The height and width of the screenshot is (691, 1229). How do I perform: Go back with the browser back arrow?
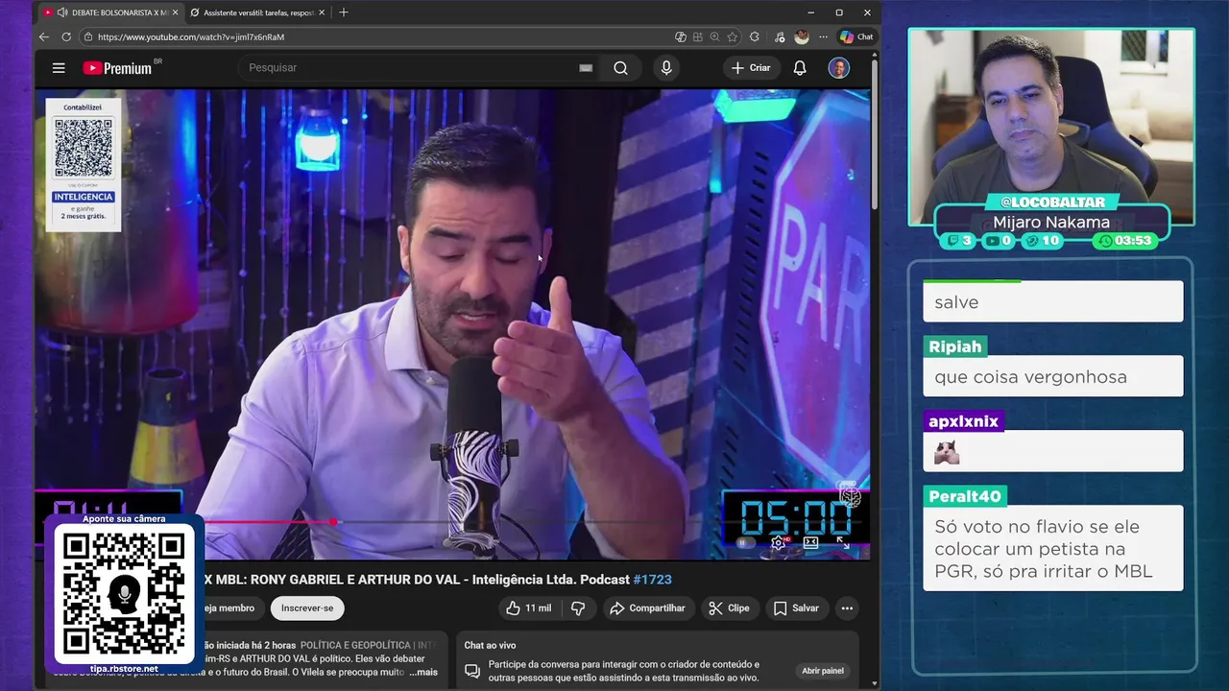(44, 36)
